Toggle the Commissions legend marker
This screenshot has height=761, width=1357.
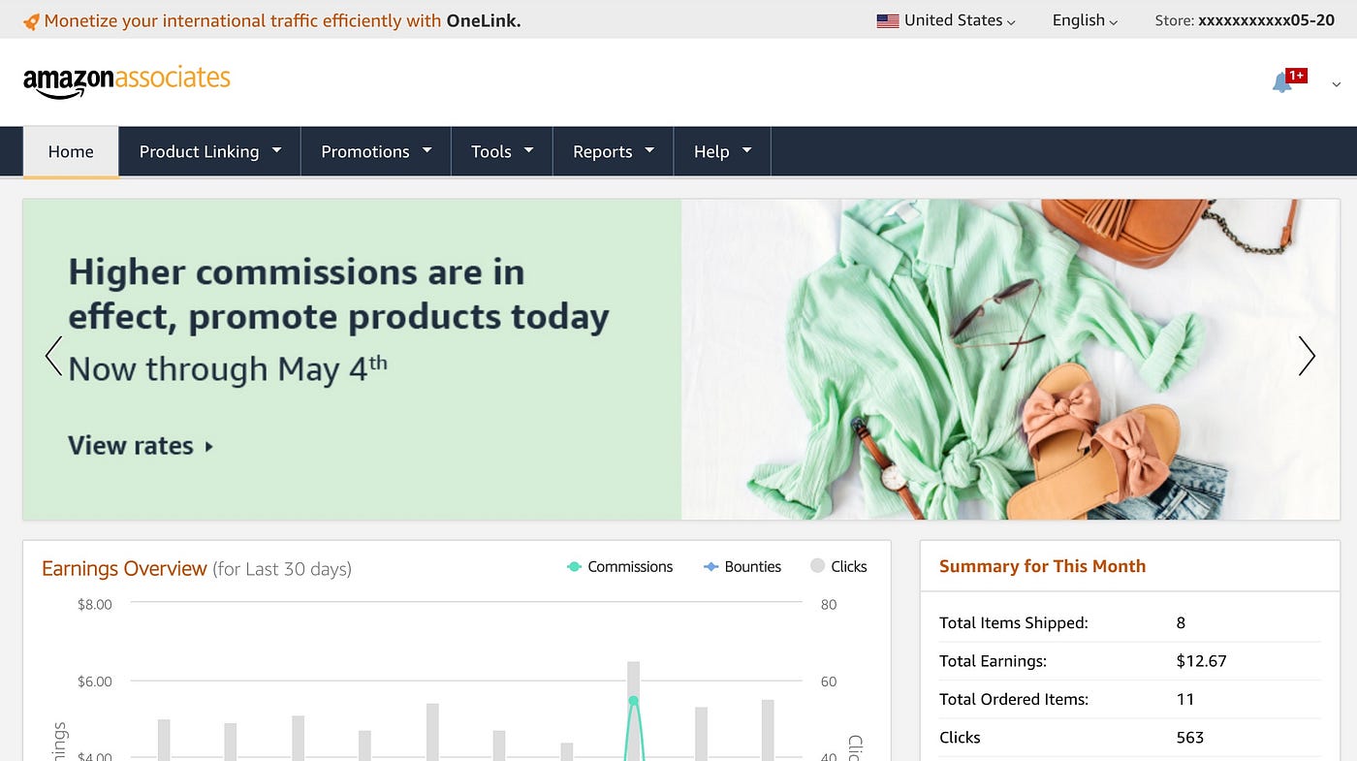(574, 566)
